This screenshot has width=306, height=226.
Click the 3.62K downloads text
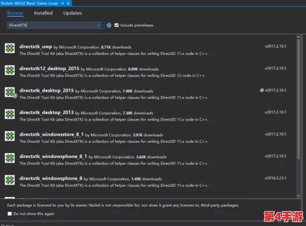point(151,157)
